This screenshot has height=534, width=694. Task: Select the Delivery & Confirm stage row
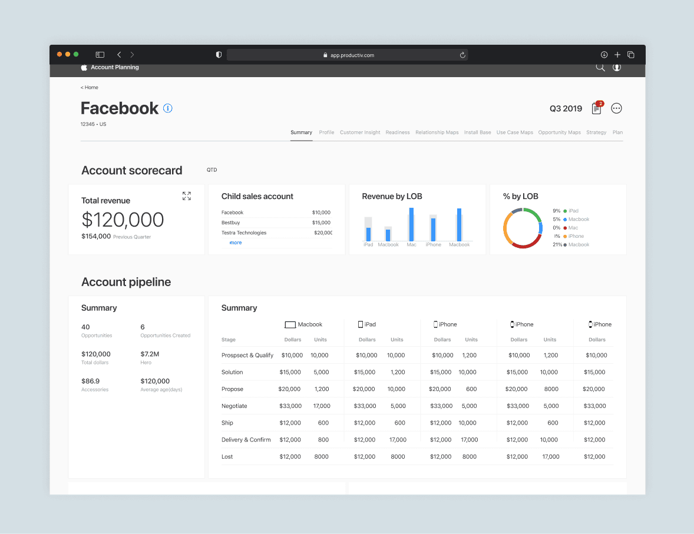click(x=417, y=439)
